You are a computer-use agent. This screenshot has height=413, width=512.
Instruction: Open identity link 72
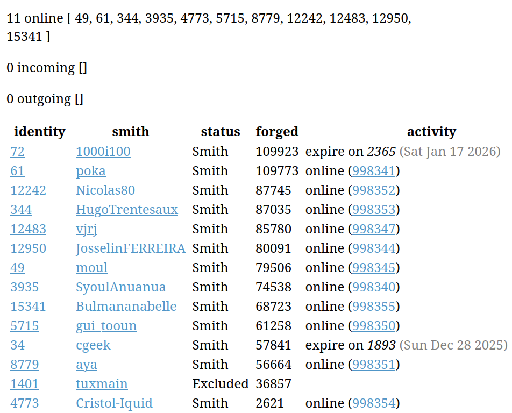click(17, 152)
